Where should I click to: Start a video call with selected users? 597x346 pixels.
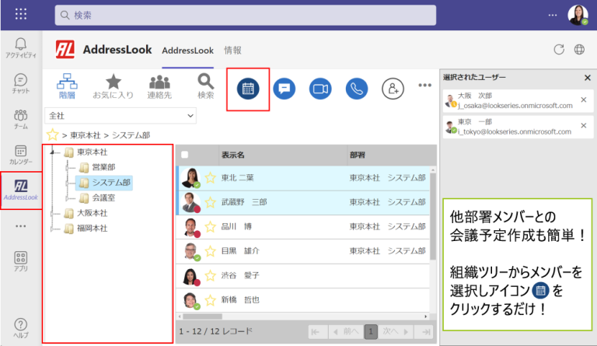click(x=320, y=89)
